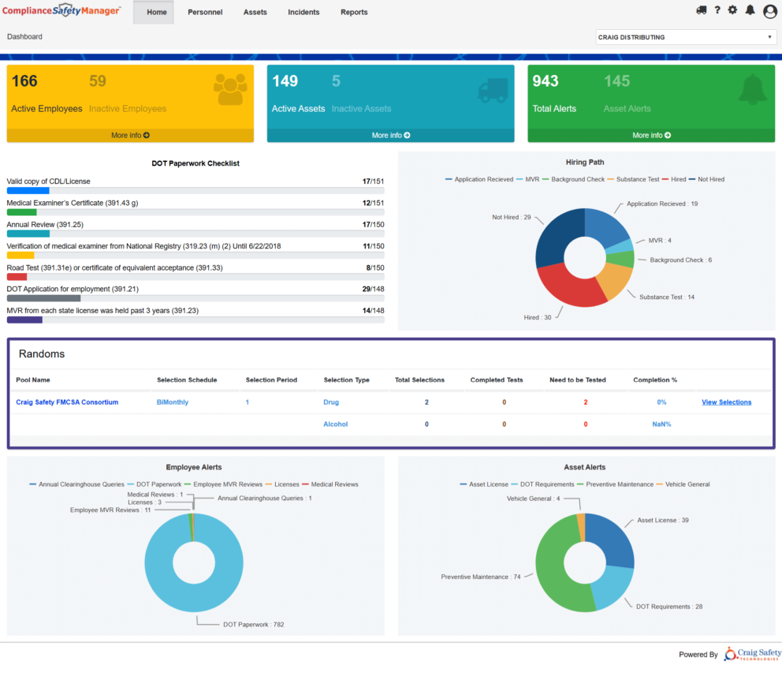Open the settings gear icon
This screenshot has height=680, width=782.
[x=732, y=9]
